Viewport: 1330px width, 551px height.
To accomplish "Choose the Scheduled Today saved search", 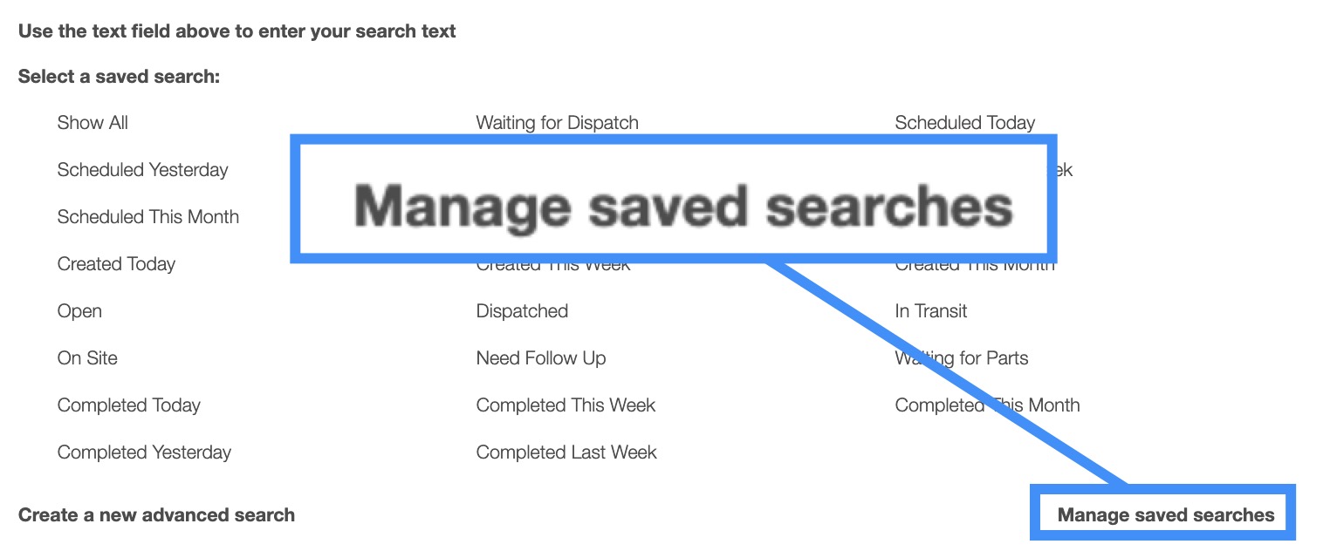I will [x=964, y=123].
